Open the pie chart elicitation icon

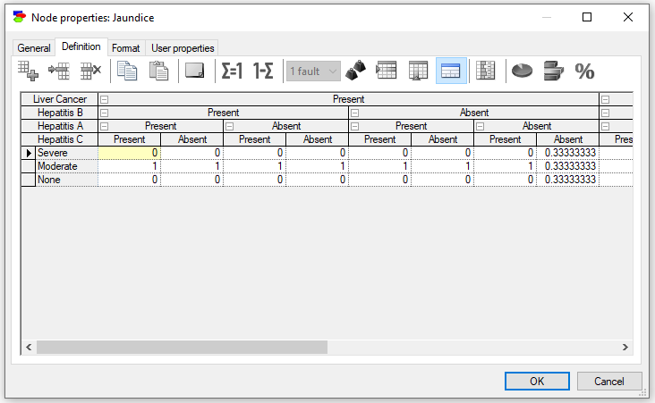click(x=522, y=71)
